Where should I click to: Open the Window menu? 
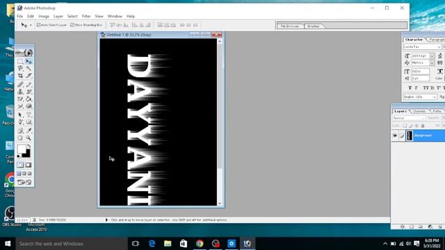pos(115,16)
